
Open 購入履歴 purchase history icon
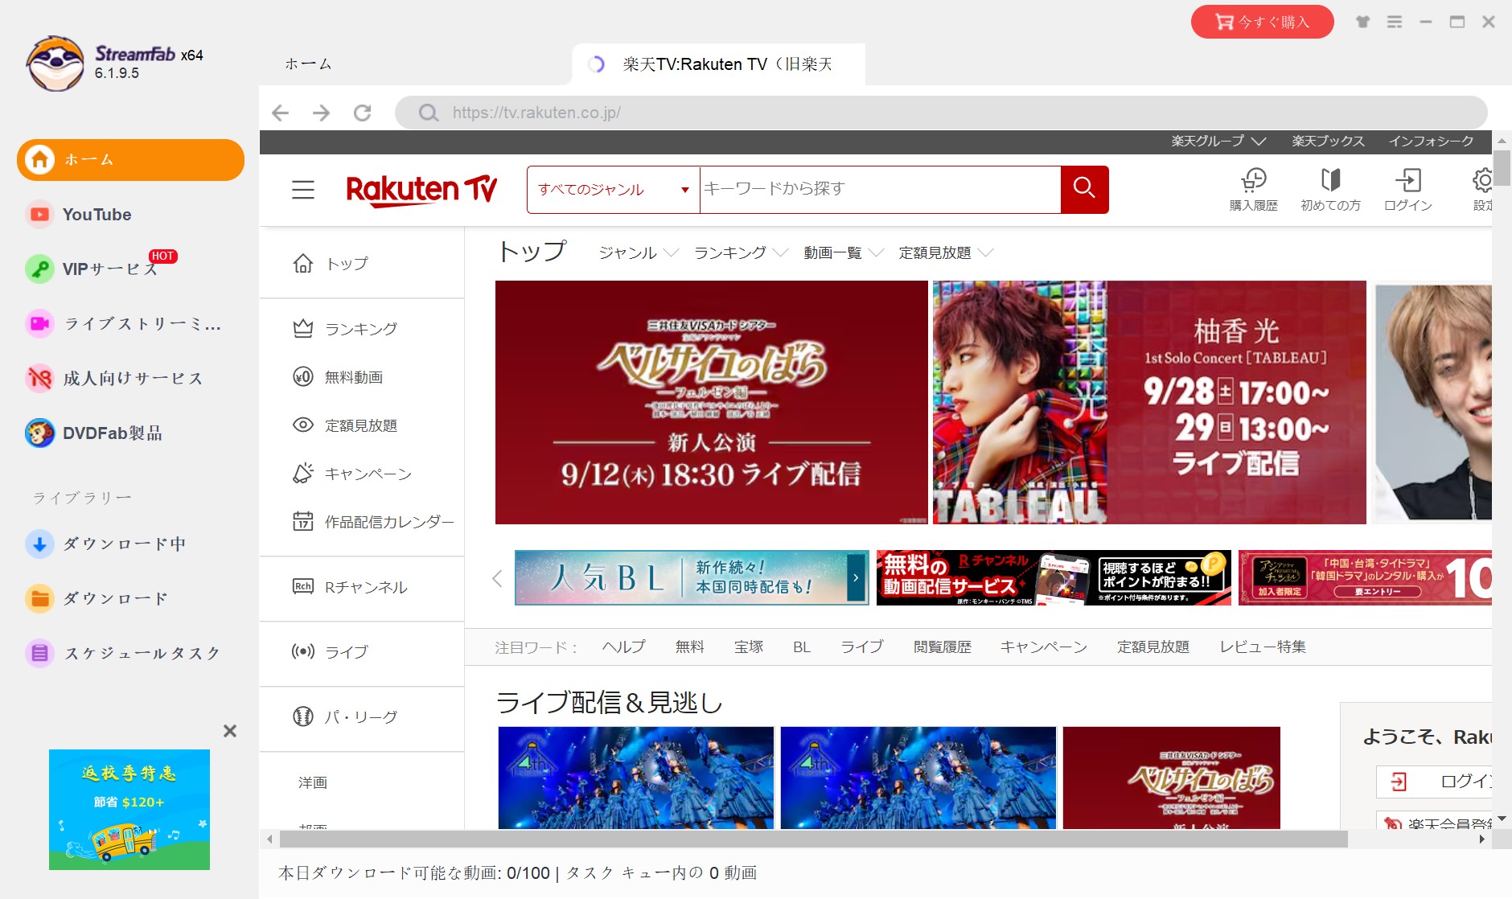click(1253, 190)
